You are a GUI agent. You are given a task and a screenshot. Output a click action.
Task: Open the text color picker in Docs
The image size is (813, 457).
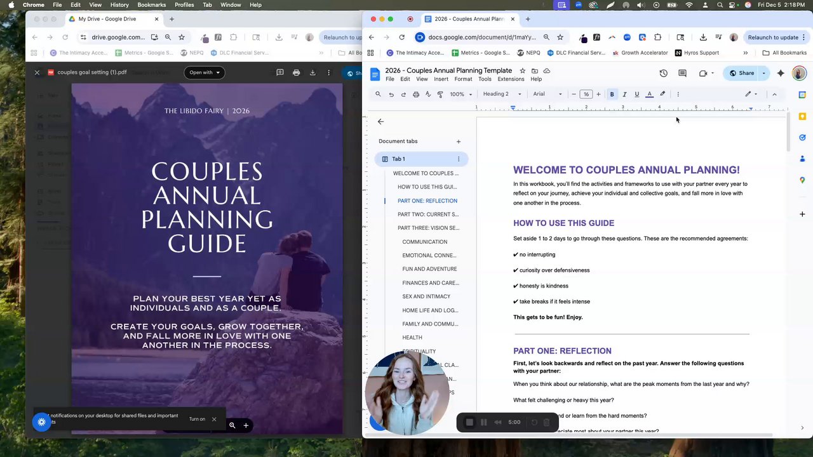(x=649, y=94)
